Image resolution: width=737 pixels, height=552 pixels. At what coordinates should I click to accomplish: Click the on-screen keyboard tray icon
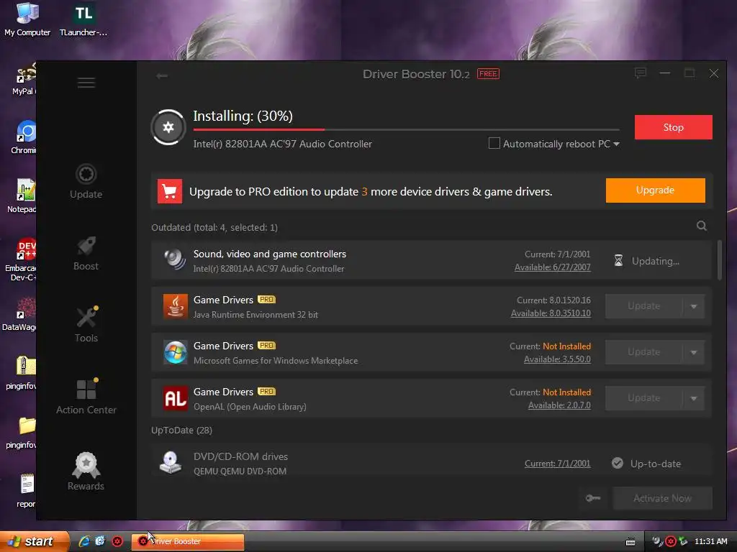coord(630,542)
